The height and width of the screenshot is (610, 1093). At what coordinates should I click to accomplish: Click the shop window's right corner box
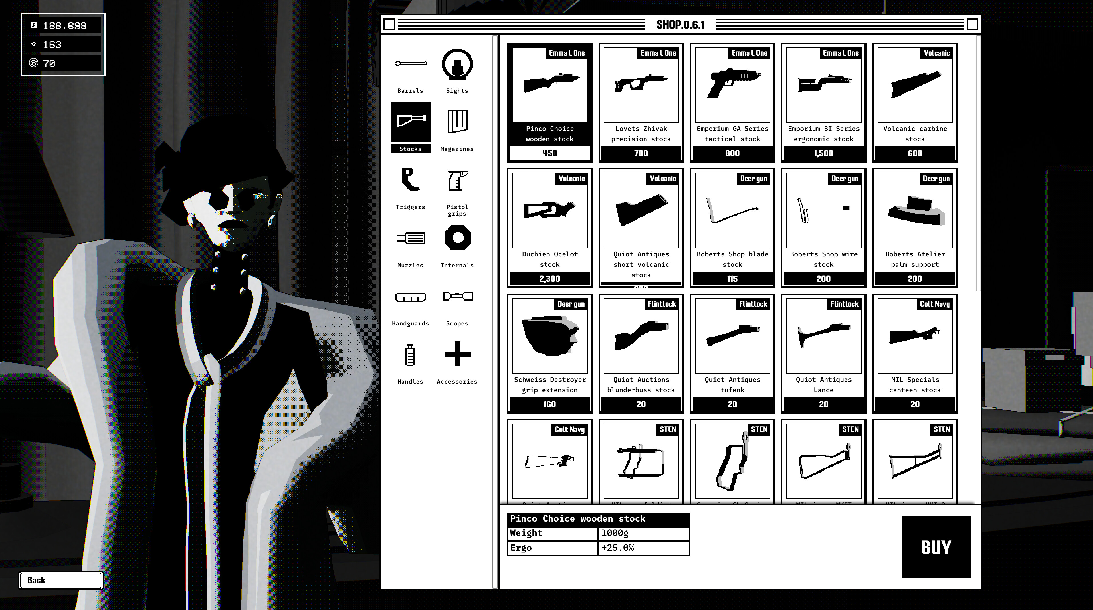point(972,25)
